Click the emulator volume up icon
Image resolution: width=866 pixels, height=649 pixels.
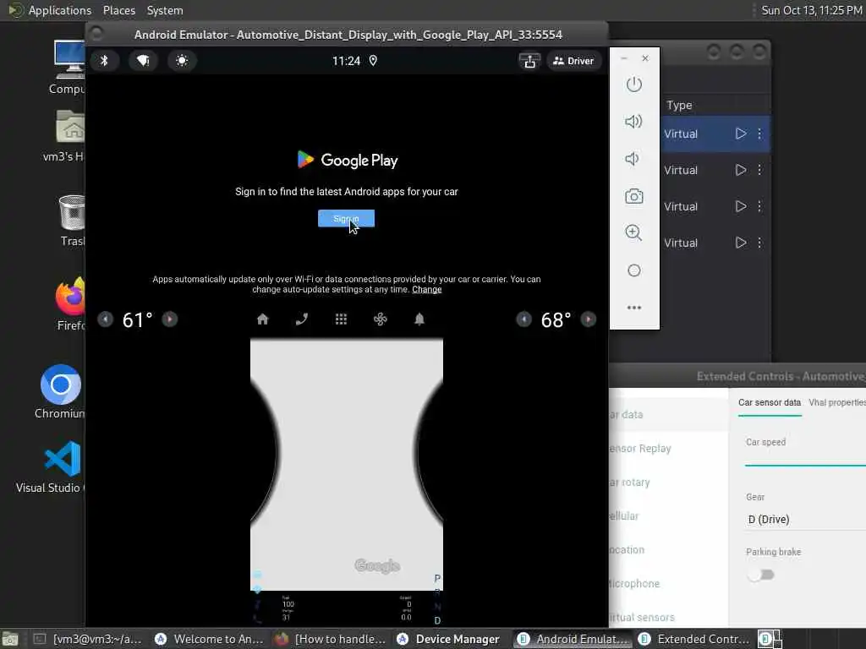tap(634, 122)
